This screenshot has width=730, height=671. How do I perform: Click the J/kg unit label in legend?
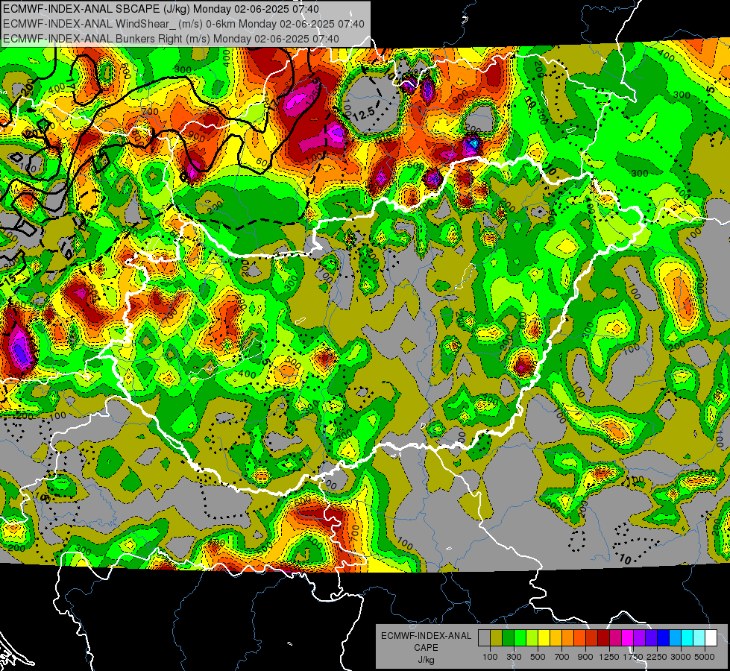(x=426, y=660)
